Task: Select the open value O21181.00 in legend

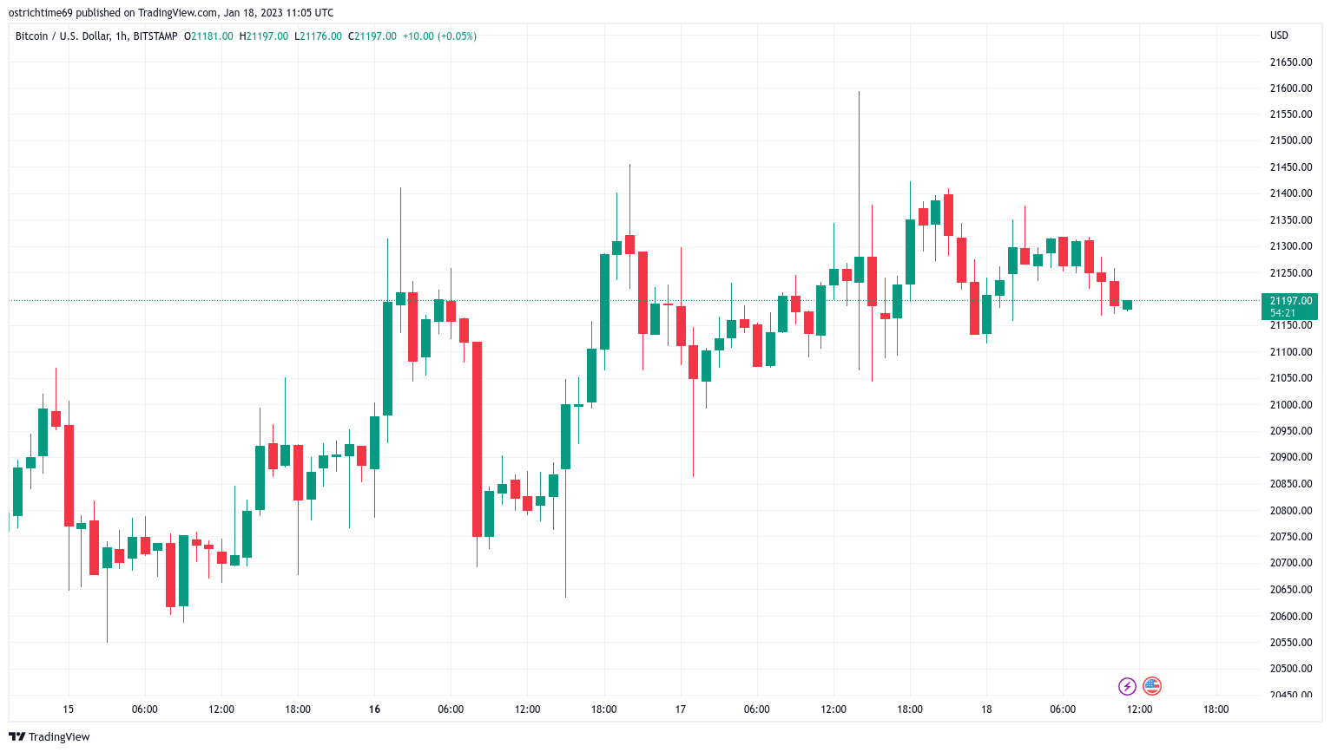Action: coord(208,36)
